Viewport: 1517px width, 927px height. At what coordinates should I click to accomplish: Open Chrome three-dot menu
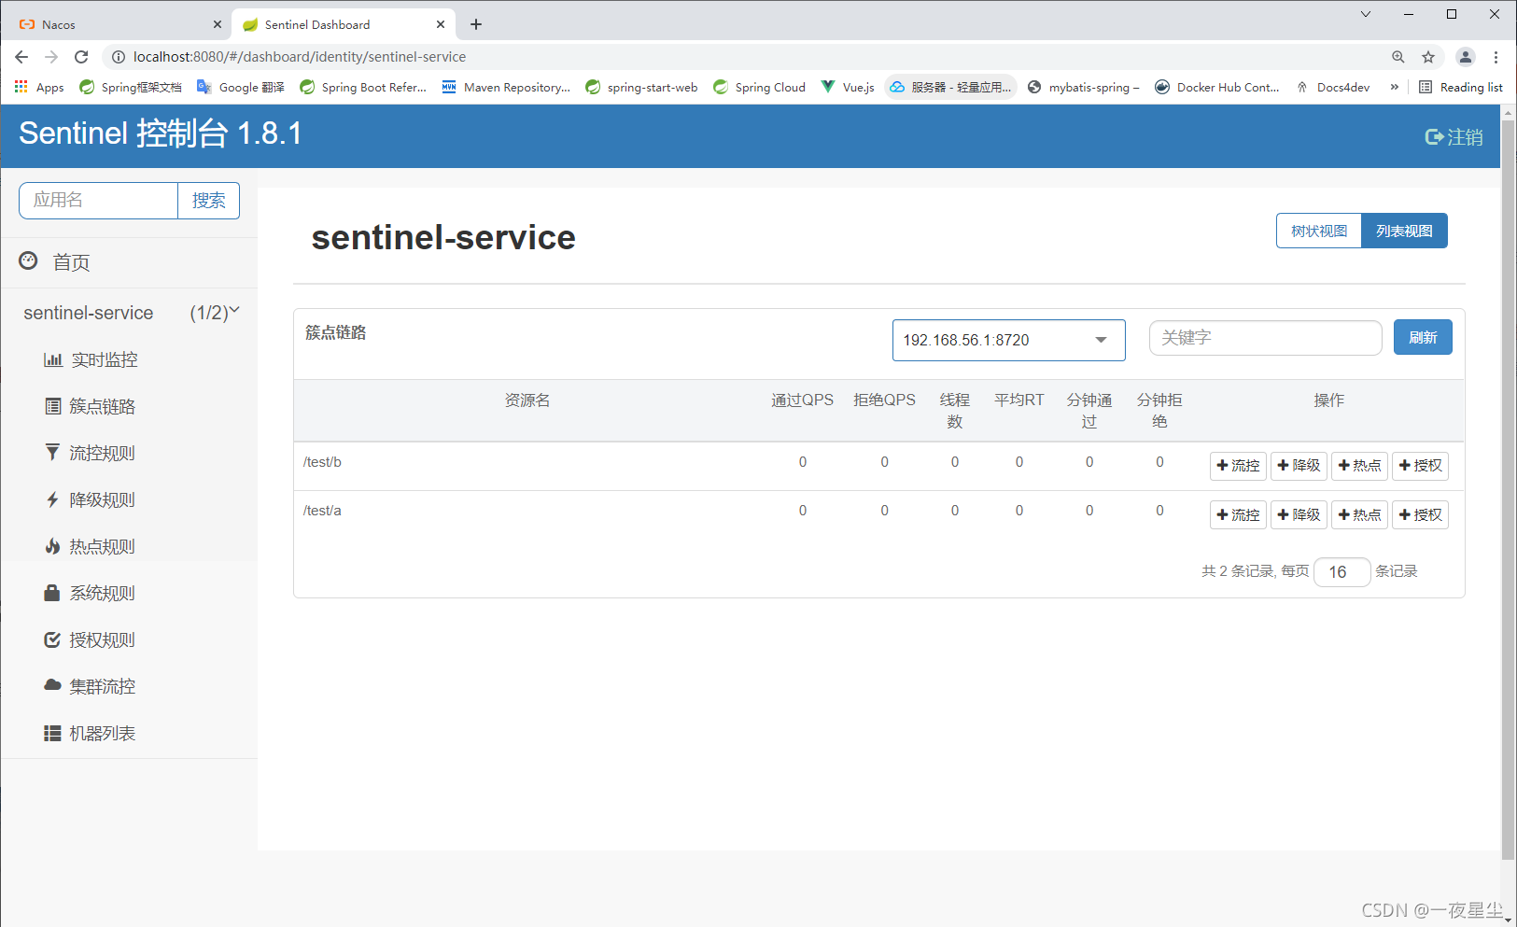tap(1496, 57)
